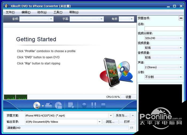Image resolution: width=187 pixels, height=135 pixels.
Task: Click the add profile list icon
Action: click(x=71, y=105)
